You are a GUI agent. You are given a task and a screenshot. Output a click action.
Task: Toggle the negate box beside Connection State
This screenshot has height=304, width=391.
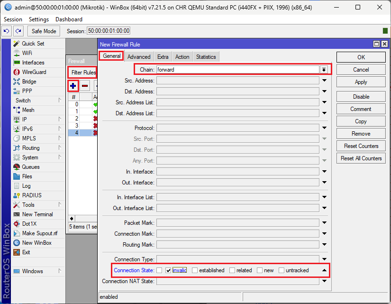pos(159,270)
